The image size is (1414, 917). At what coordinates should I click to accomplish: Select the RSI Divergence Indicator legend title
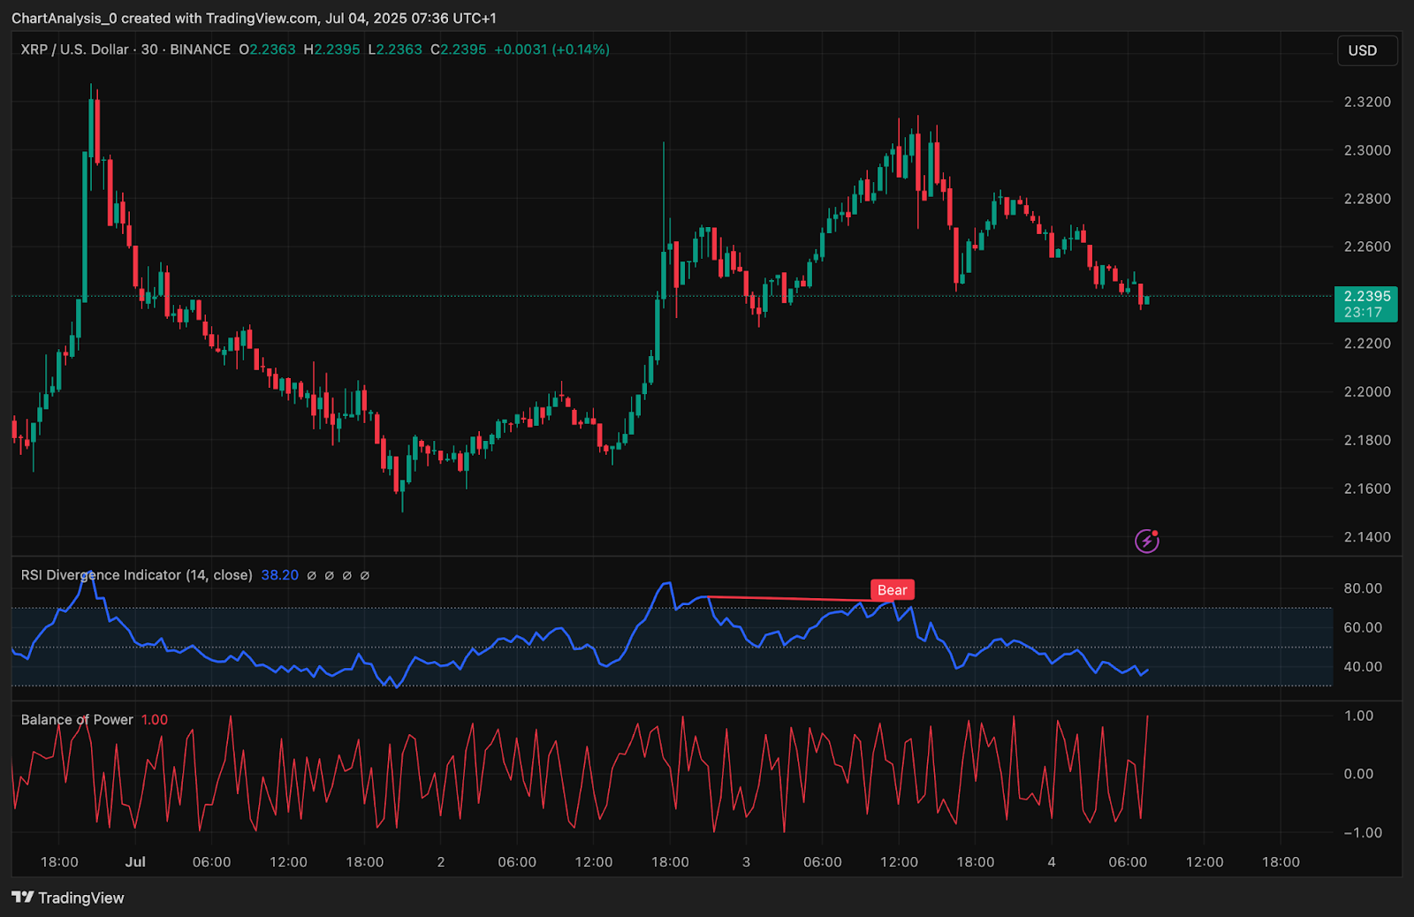[x=136, y=575]
